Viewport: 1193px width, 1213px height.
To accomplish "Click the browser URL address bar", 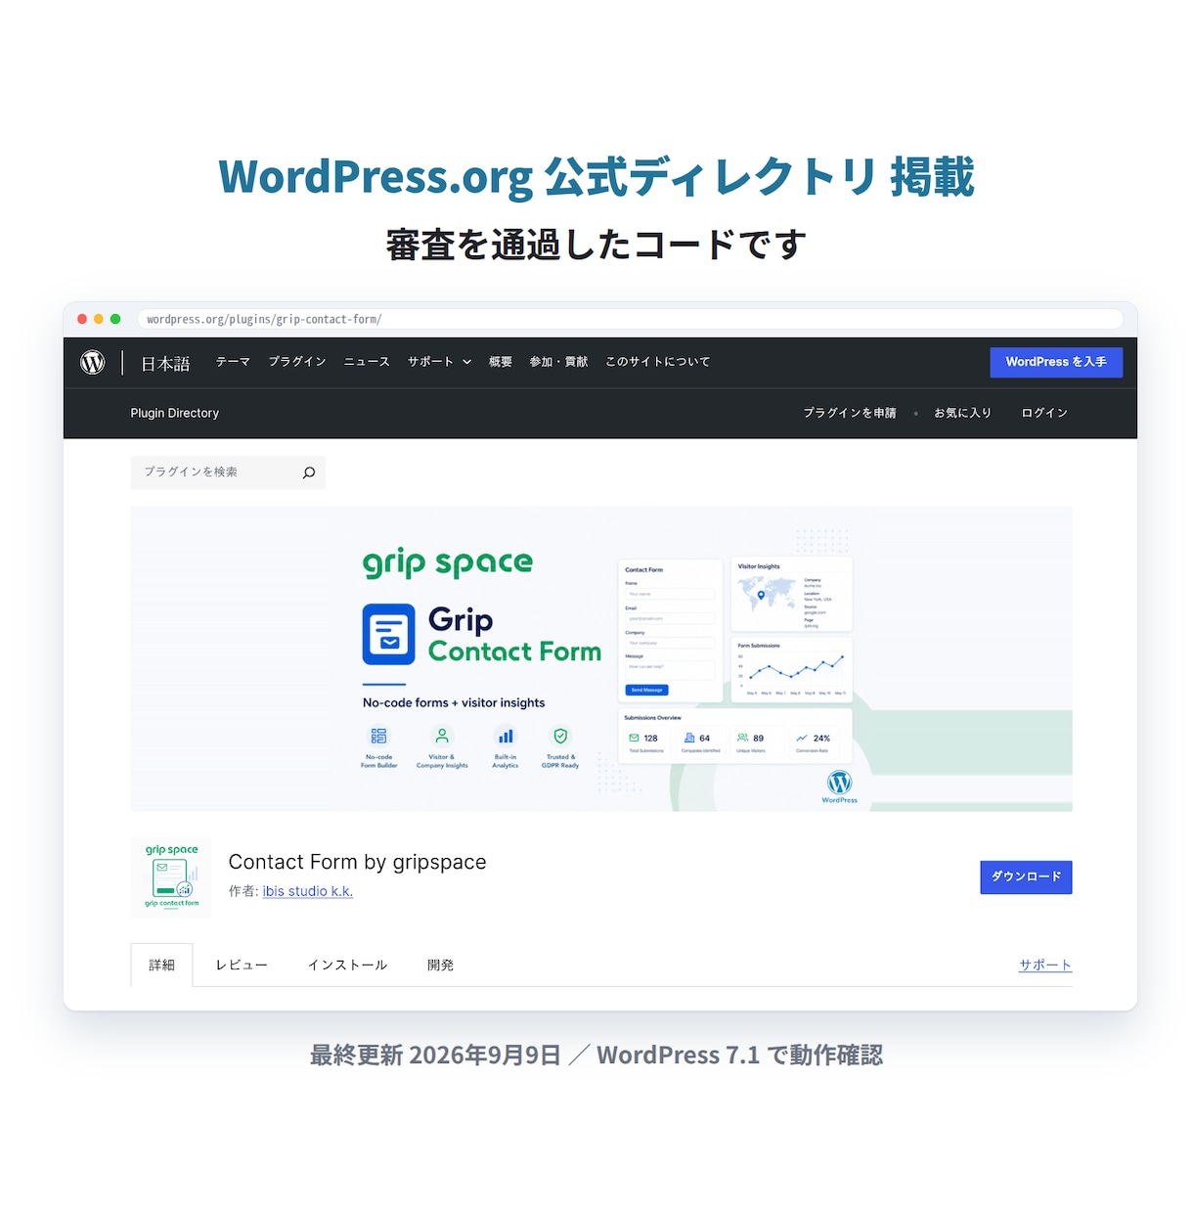I will point(630,319).
